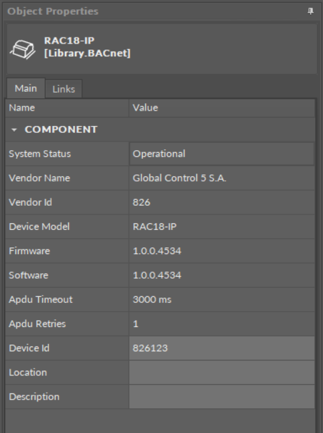Click the Apdu Retries value cell
Screen dimensions: 323x433
click(x=222, y=324)
